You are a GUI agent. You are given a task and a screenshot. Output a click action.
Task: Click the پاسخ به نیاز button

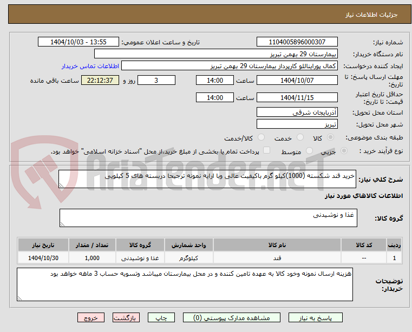pyautogui.click(x=315, y=317)
